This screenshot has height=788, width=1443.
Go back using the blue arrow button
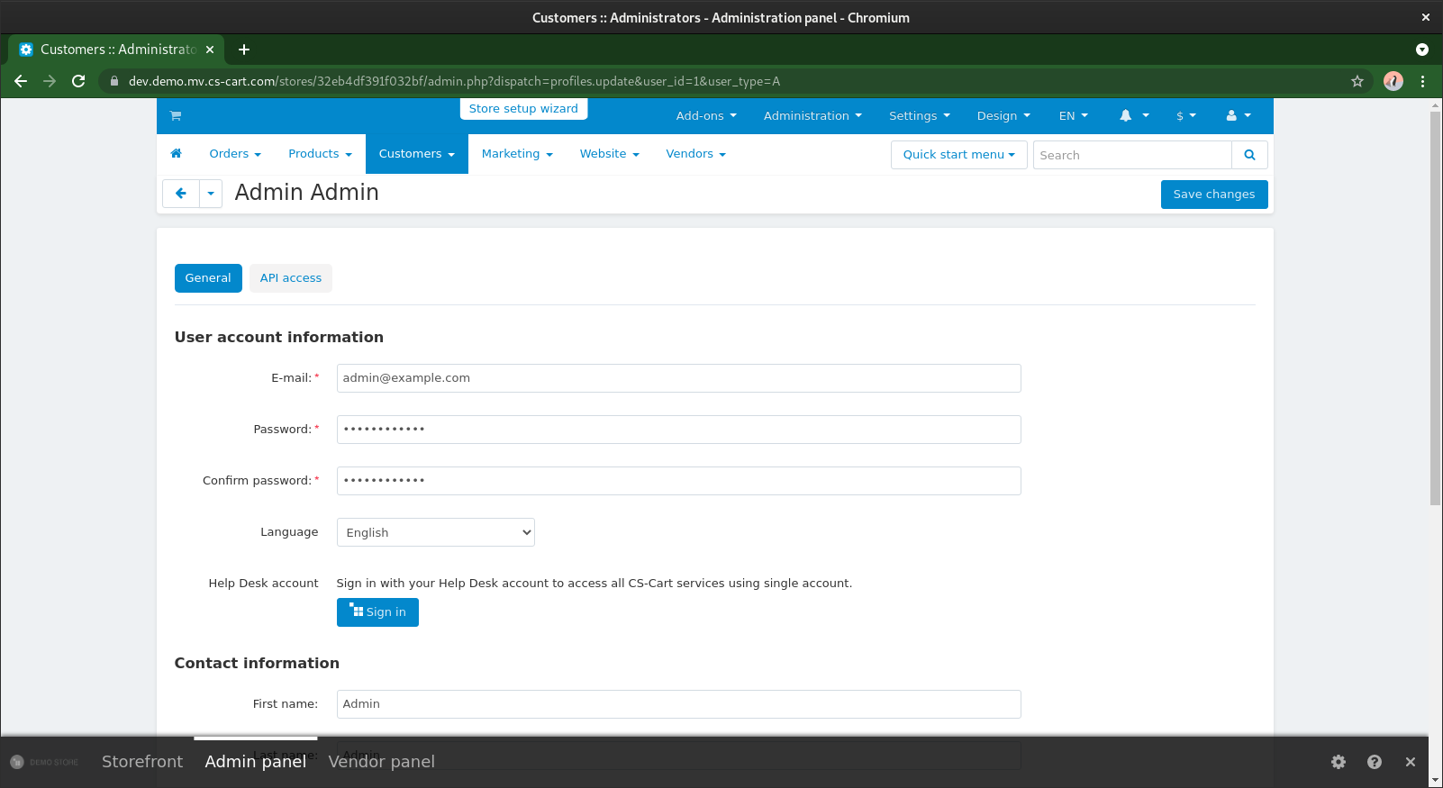tap(181, 194)
